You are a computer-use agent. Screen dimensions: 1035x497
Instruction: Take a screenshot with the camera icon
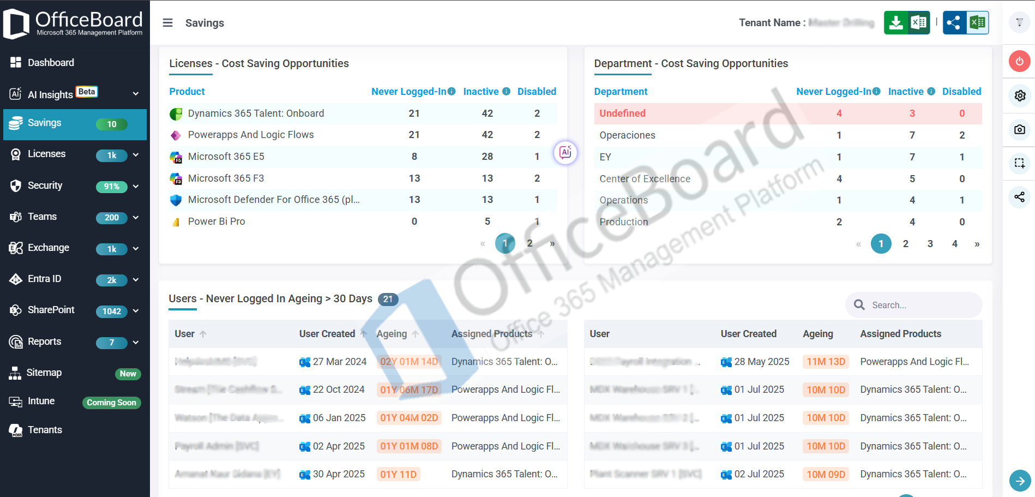coord(1020,129)
